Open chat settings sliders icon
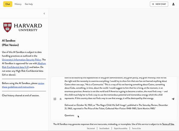 pyautogui.click(x=55, y=99)
